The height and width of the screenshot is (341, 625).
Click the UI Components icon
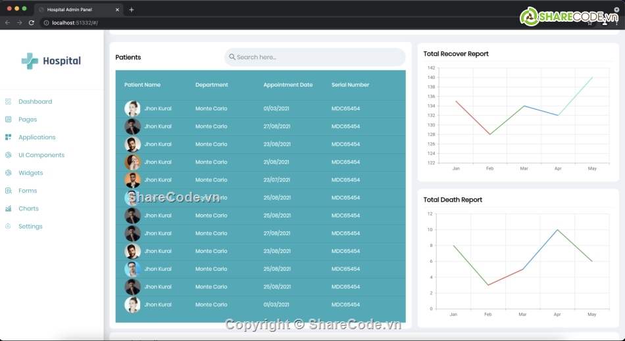[x=8, y=155]
